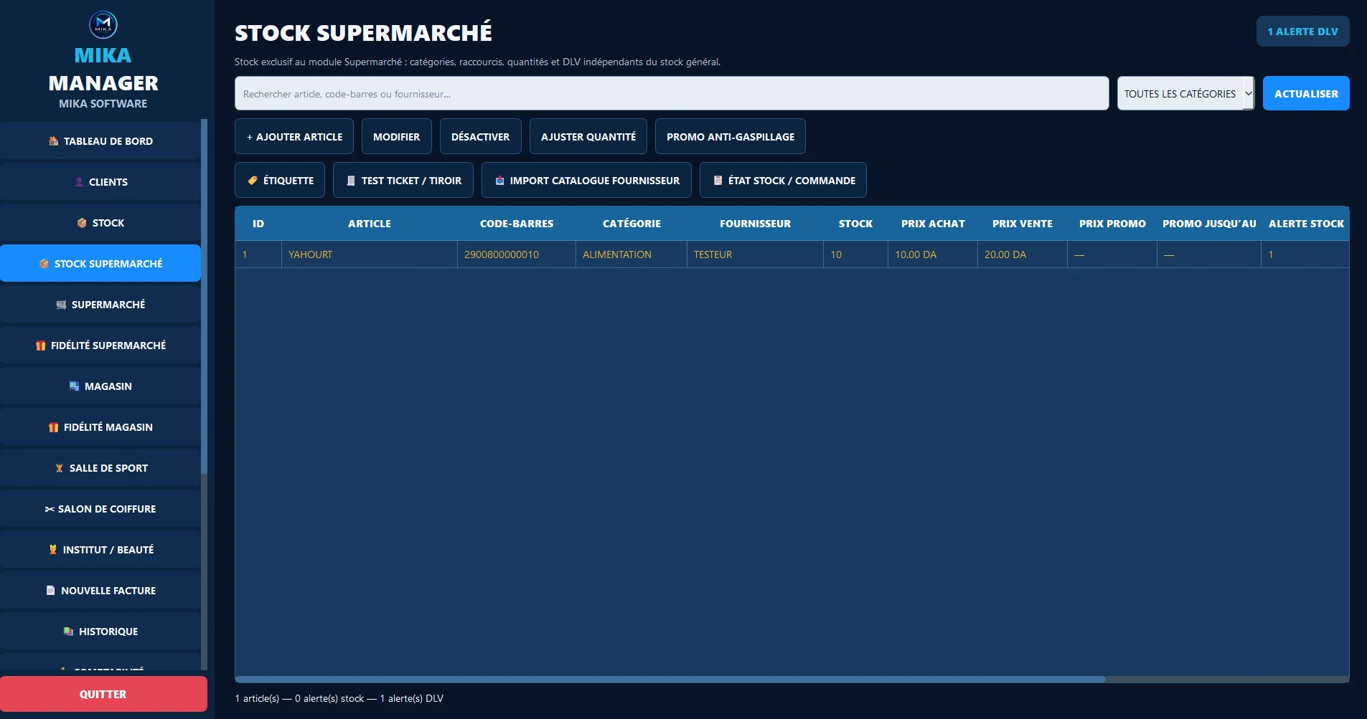The image size is (1367, 719).
Task: Click the gift icon beside Fidélité Magasin
Action: click(53, 427)
